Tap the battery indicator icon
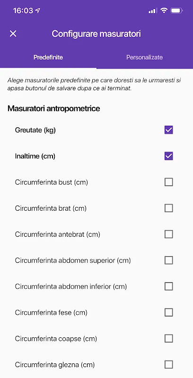This screenshot has height=378, width=193. click(x=177, y=10)
